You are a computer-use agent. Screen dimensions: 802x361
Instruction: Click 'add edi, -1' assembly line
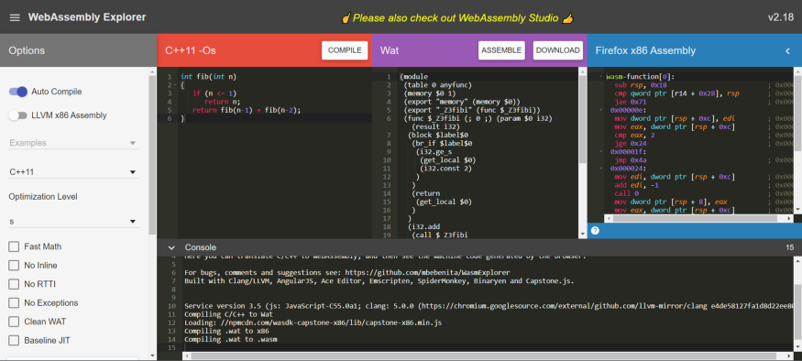coord(636,185)
